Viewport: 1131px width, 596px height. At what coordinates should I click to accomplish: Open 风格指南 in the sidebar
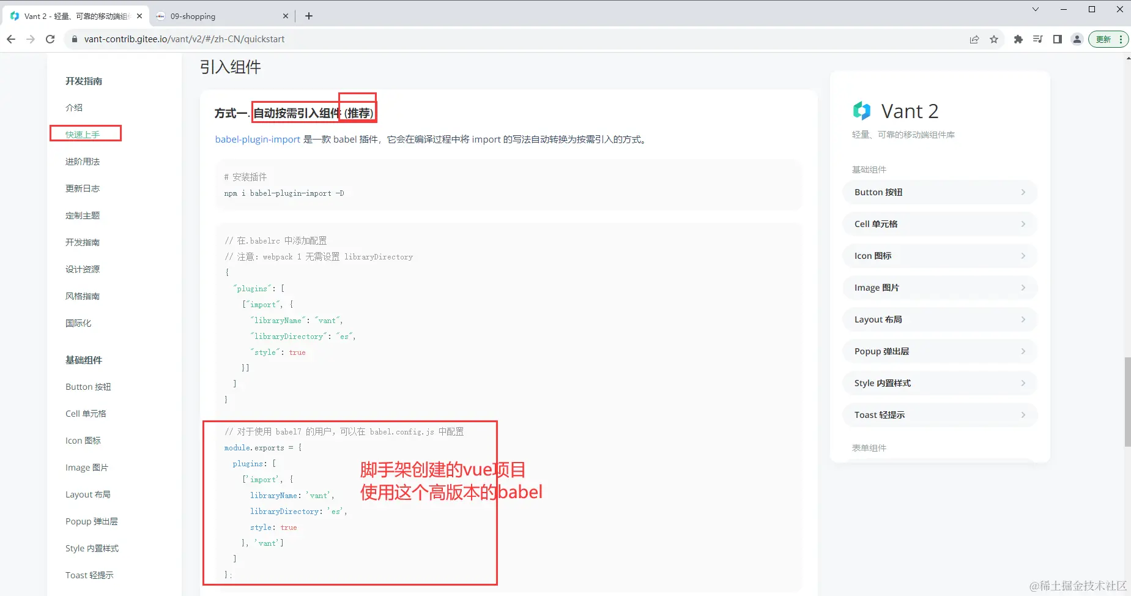point(83,296)
